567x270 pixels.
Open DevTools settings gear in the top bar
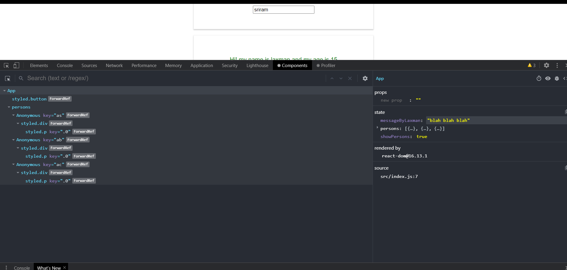click(546, 65)
